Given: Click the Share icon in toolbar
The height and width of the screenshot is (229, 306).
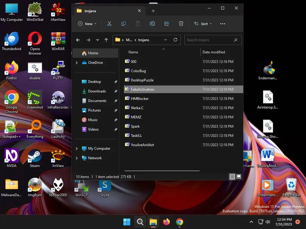Looking at the screenshot, I should tap(167, 24).
